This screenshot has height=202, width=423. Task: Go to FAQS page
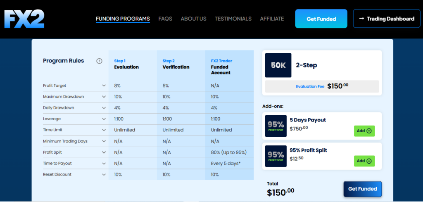pyautogui.click(x=165, y=19)
